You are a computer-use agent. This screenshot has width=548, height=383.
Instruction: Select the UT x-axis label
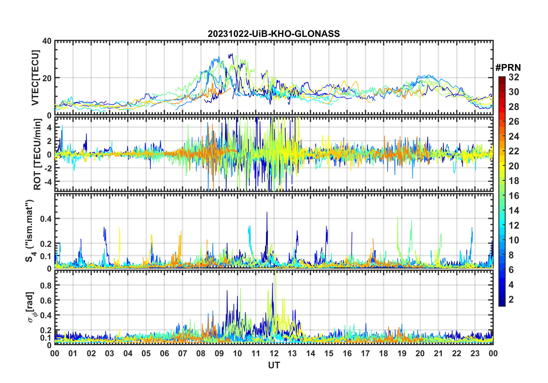click(x=274, y=365)
